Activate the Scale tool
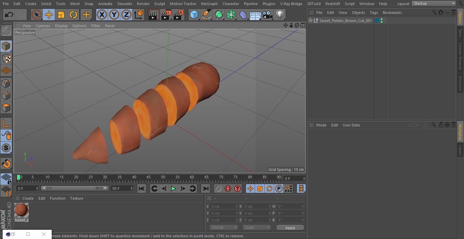464x239 pixels. click(61, 15)
